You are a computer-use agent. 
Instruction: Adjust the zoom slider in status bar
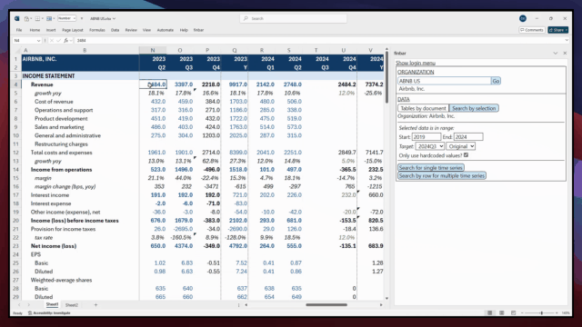pyautogui.click(x=542, y=312)
